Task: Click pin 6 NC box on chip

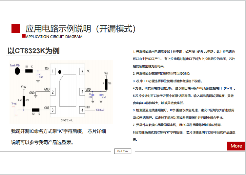Action: coord(82,71)
